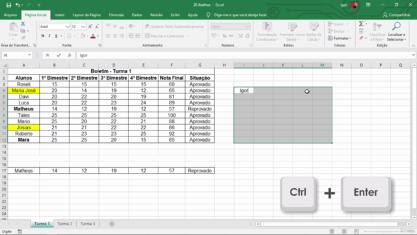This screenshot has height=235, width=417.
Task: Switch to the Fórmulas ribbon tab
Action: click(x=116, y=15)
